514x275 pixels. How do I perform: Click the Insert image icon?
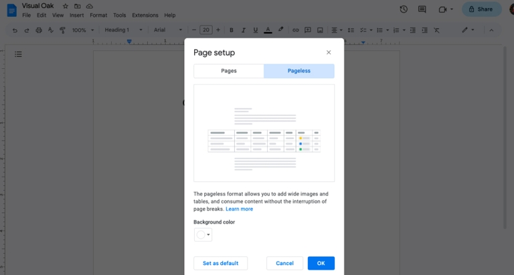(320, 30)
